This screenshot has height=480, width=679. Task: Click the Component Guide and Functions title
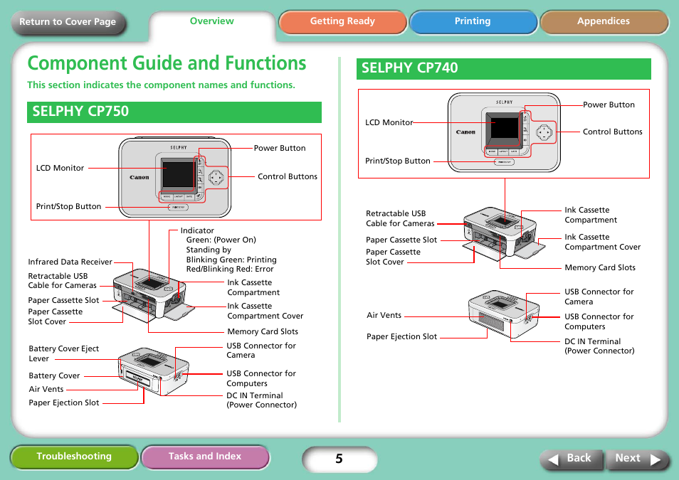click(167, 63)
